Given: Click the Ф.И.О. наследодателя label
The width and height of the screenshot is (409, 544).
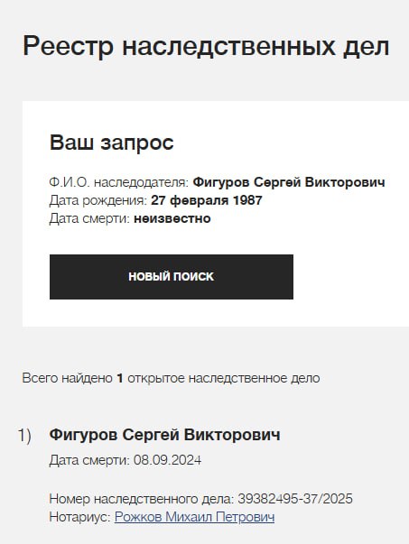Looking at the screenshot, I should 118,182.
